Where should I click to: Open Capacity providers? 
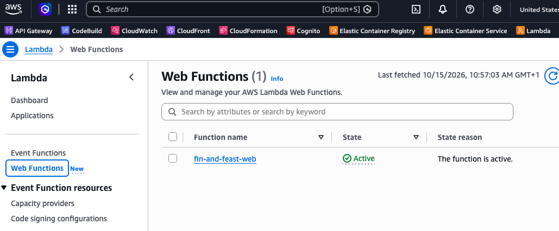tap(43, 203)
